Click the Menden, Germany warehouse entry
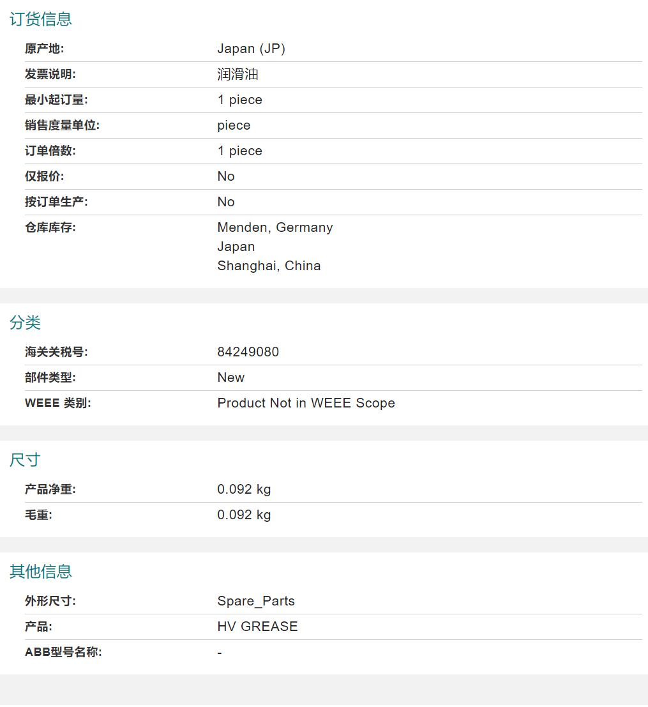 click(275, 227)
